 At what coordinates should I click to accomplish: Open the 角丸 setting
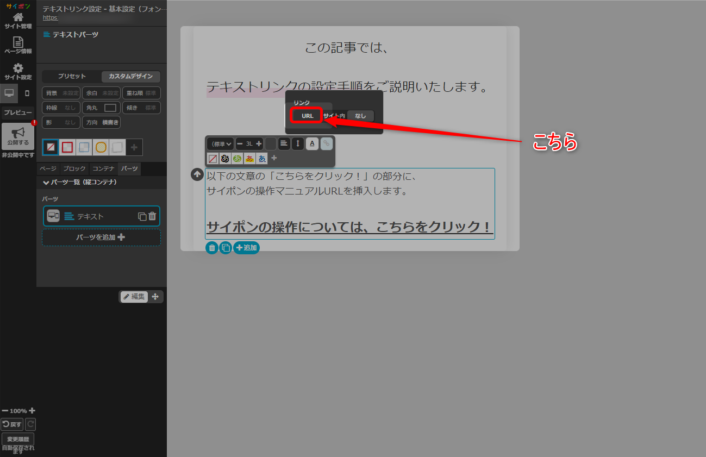click(101, 108)
